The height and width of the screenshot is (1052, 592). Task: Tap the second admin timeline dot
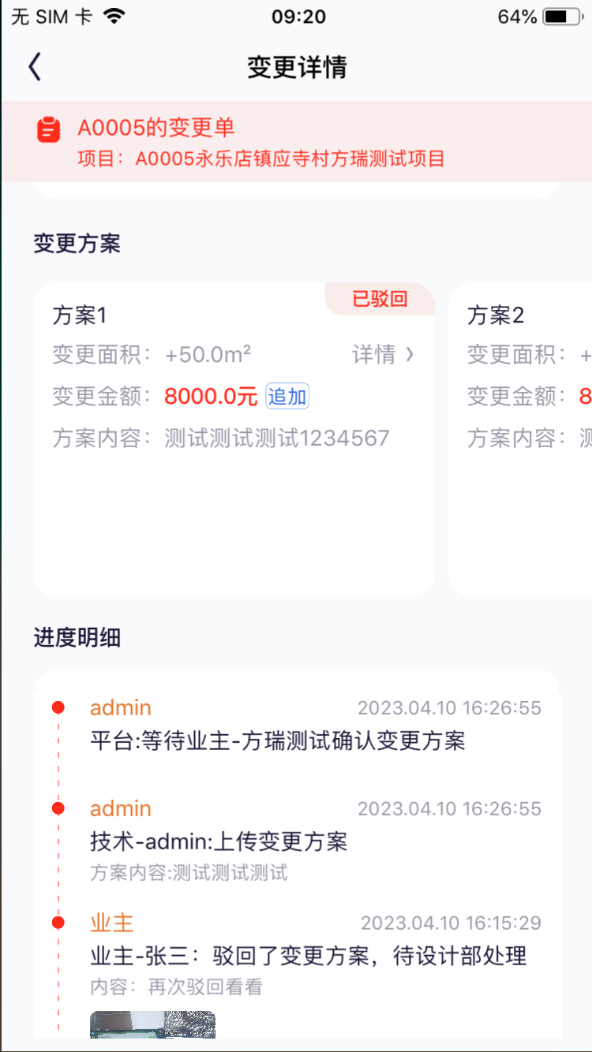pos(58,808)
